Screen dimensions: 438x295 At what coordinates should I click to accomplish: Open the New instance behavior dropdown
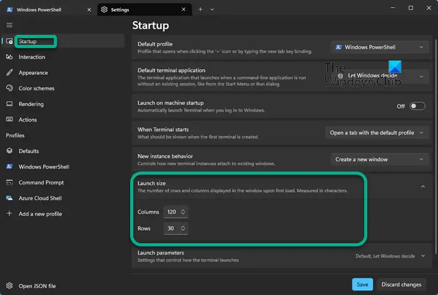coord(380,160)
